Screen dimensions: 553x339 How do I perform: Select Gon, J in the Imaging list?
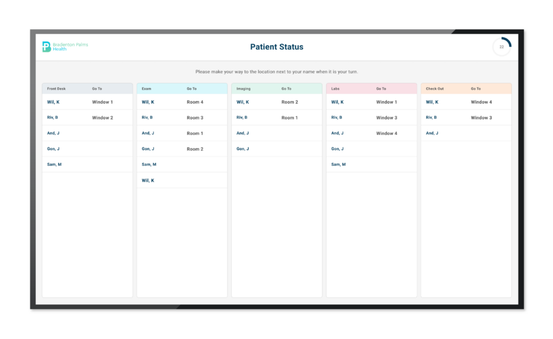tap(242, 149)
